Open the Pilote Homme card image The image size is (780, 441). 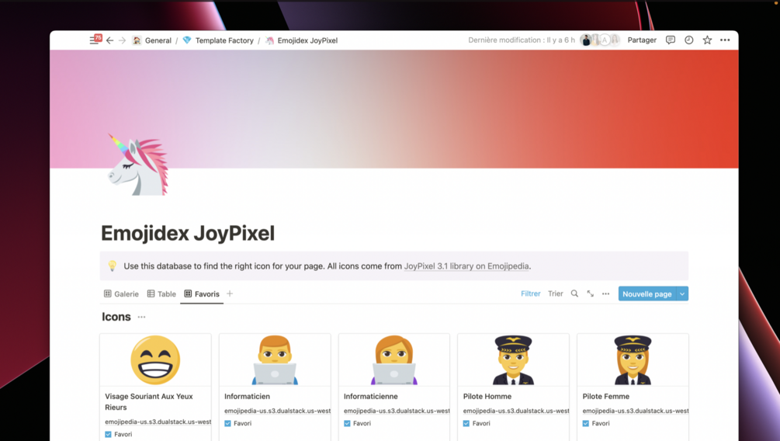click(513, 360)
